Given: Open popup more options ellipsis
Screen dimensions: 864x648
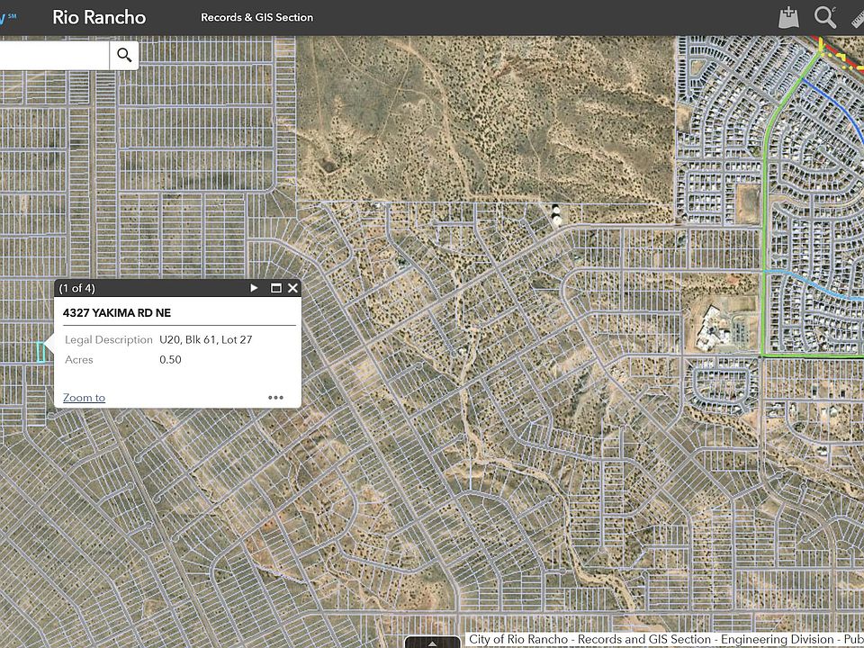Looking at the screenshot, I should tap(275, 398).
